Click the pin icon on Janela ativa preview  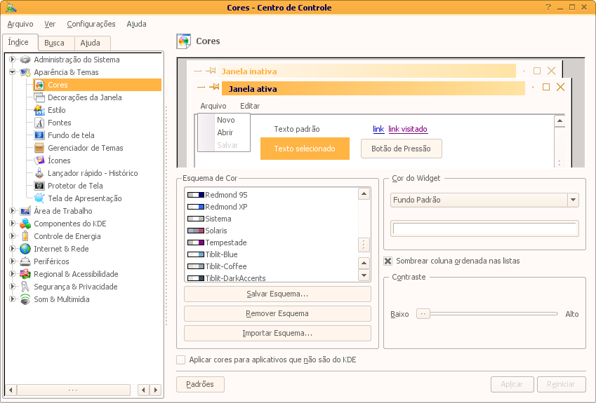point(214,88)
